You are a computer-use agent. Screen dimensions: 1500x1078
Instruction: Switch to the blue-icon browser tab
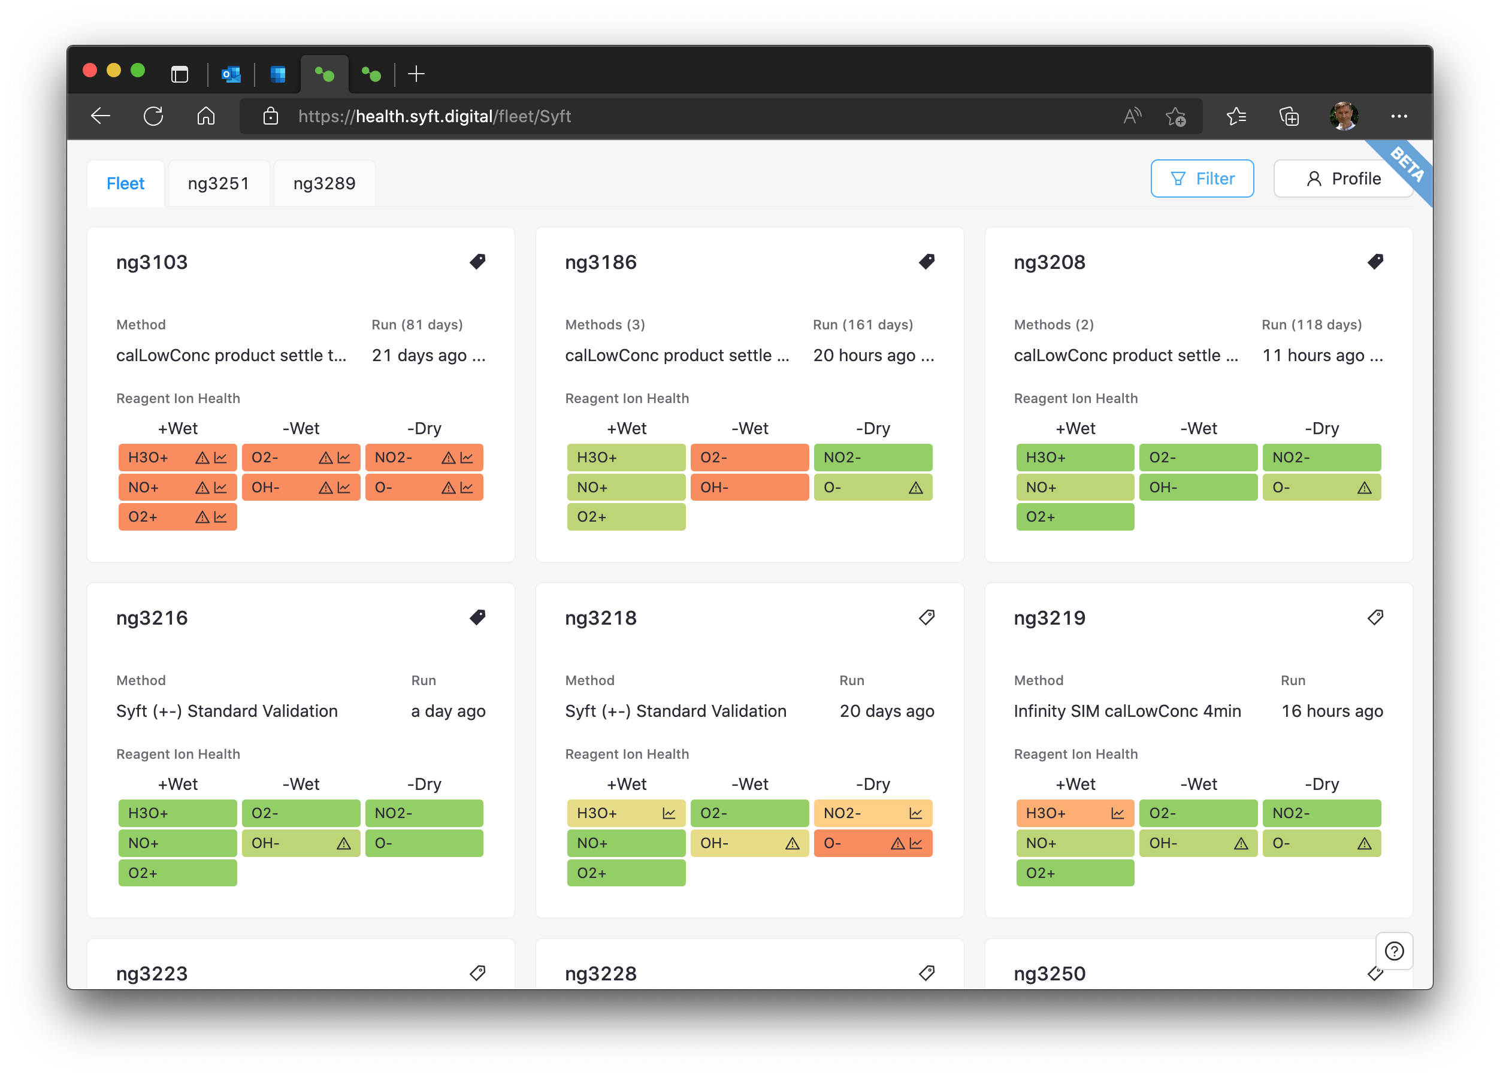click(x=278, y=74)
